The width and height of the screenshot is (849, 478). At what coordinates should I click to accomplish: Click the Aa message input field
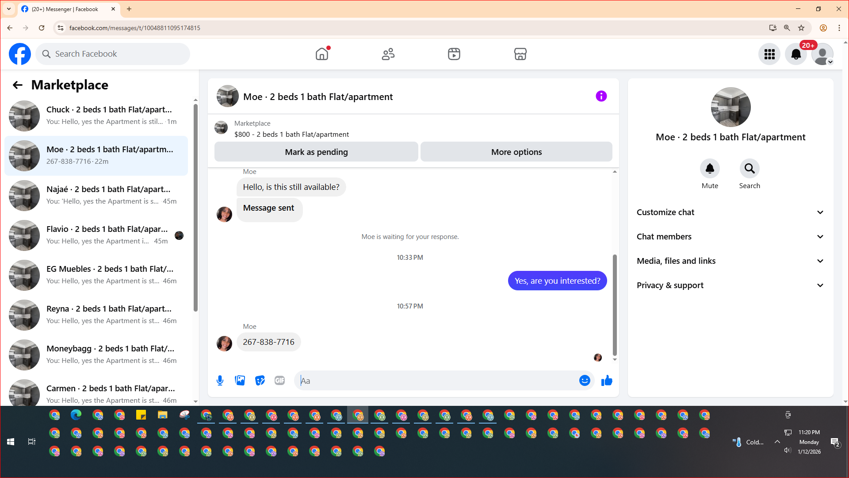(x=438, y=381)
